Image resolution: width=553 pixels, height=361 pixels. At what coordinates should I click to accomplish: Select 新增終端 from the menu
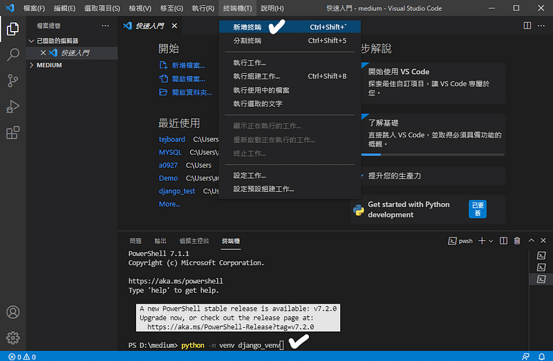(247, 27)
